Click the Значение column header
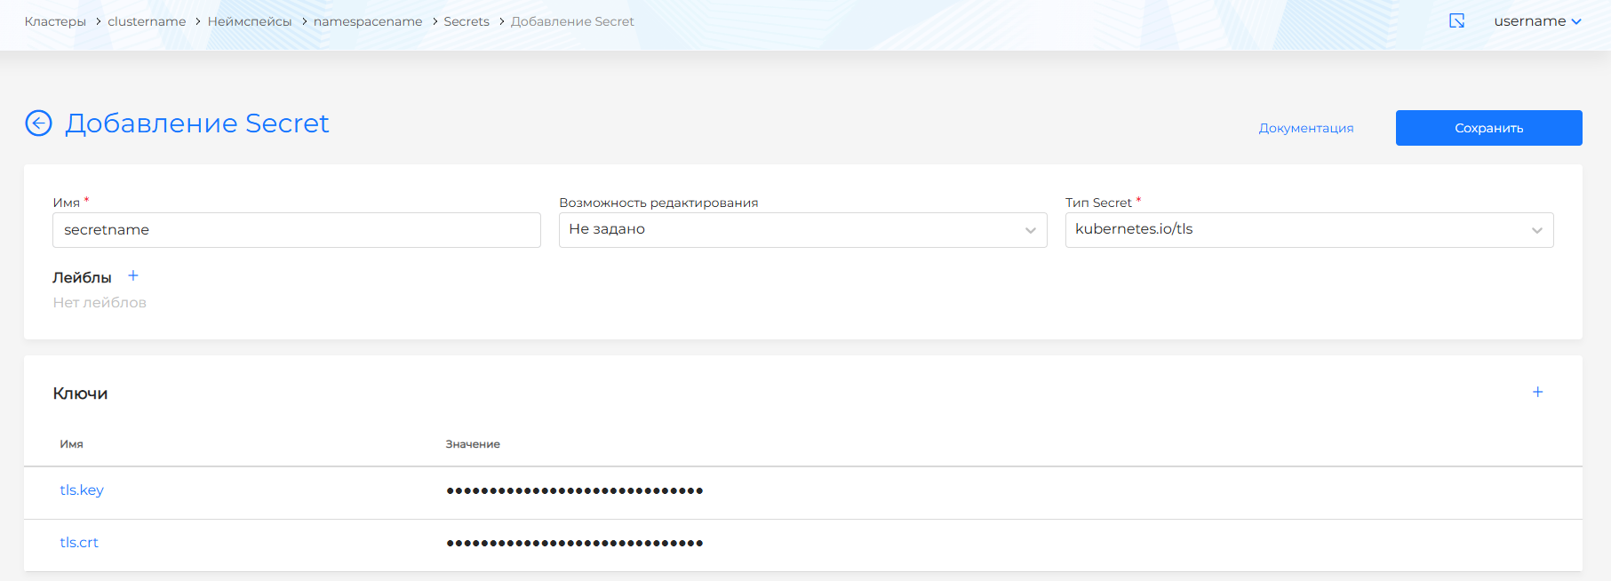The width and height of the screenshot is (1611, 581). [473, 444]
